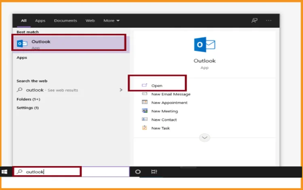The width and height of the screenshot is (303, 190).
Task: Open the More dropdown in search filters
Action: [112, 21]
